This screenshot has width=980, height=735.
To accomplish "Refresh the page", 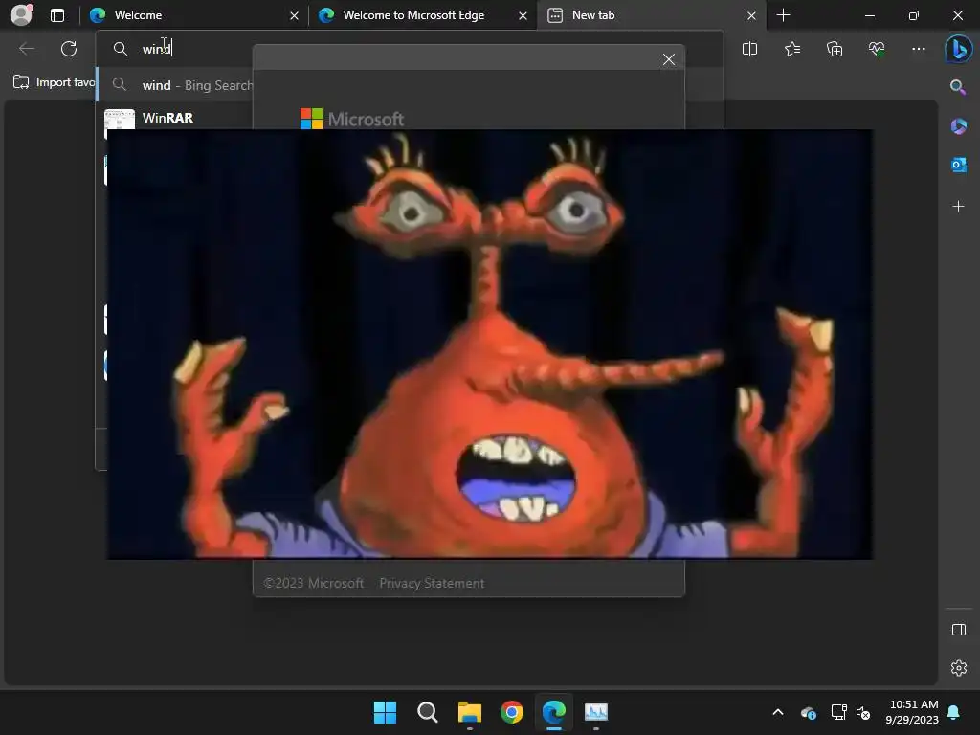I will (69, 49).
